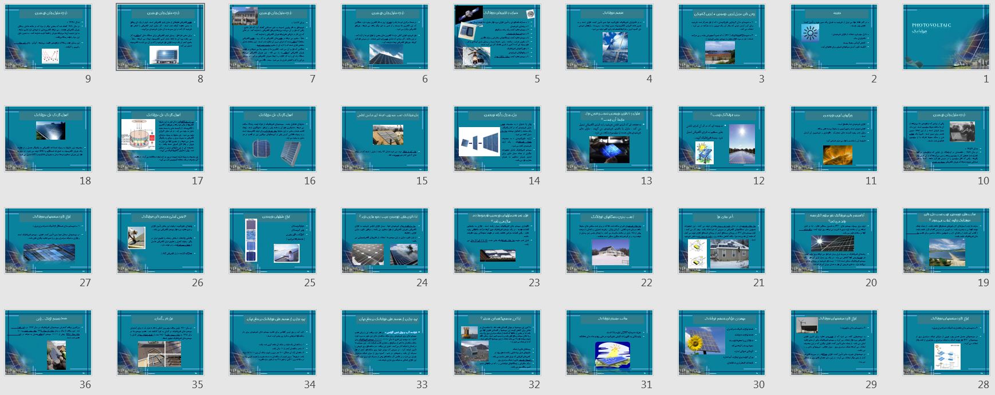Click slide 35 showing roof tile photo
This screenshot has height=395, width=995.
point(160,343)
